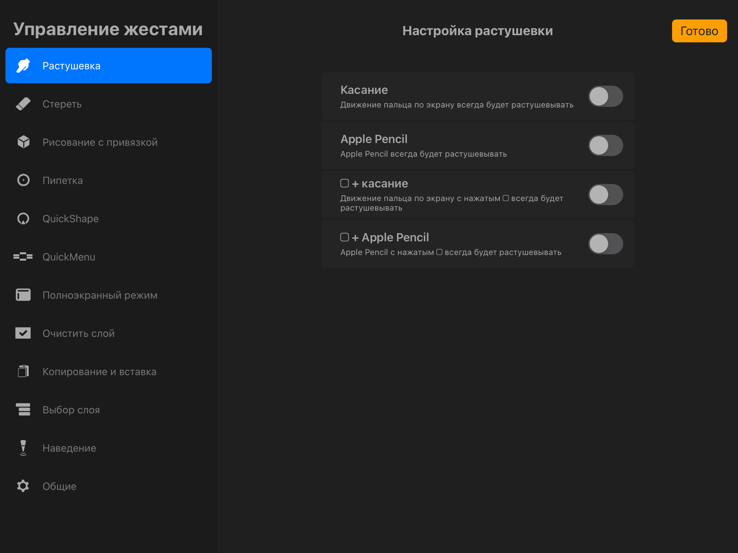This screenshot has height=553, width=738.
Task: Click the Очистить слой checkmark icon
Action: 23,333
